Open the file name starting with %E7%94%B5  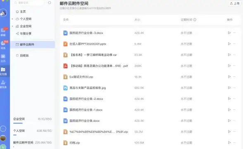point(99,132)
